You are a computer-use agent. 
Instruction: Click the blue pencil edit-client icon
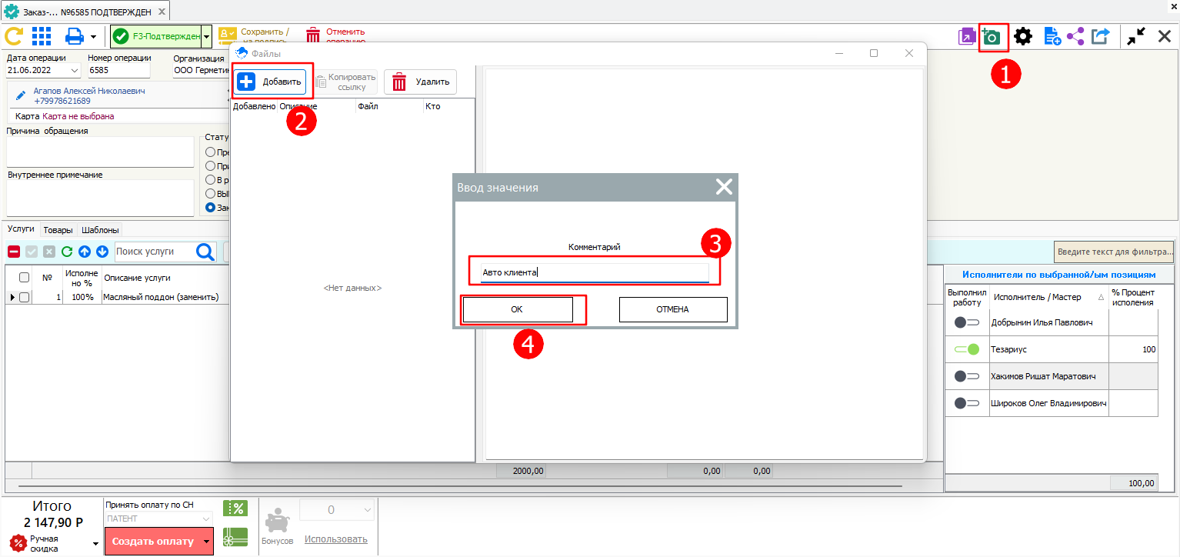pyautogui.click(x=22, y=95)
